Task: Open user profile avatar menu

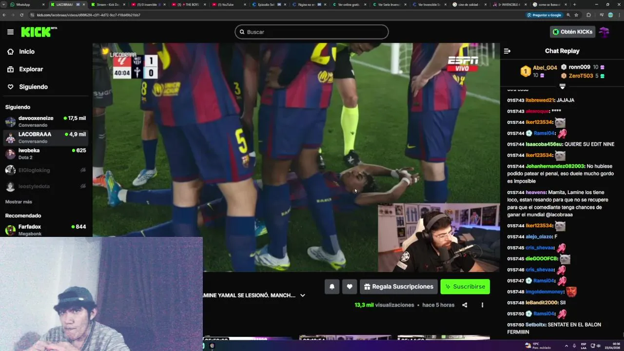Action: [604, 32]
